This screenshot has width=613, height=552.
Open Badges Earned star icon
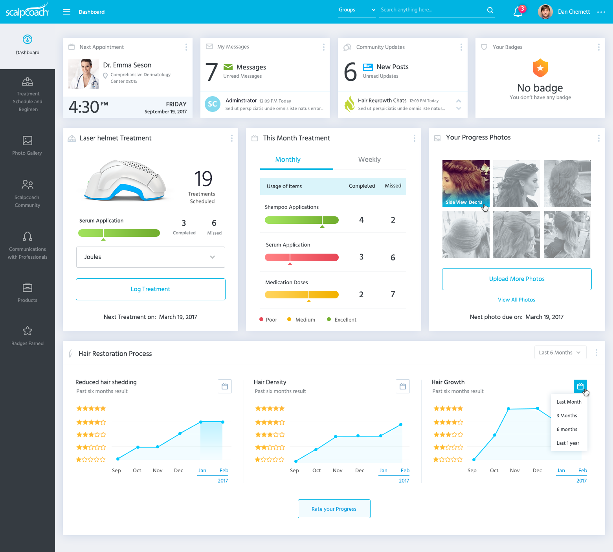pyautogui.click(x=28, y=331)
